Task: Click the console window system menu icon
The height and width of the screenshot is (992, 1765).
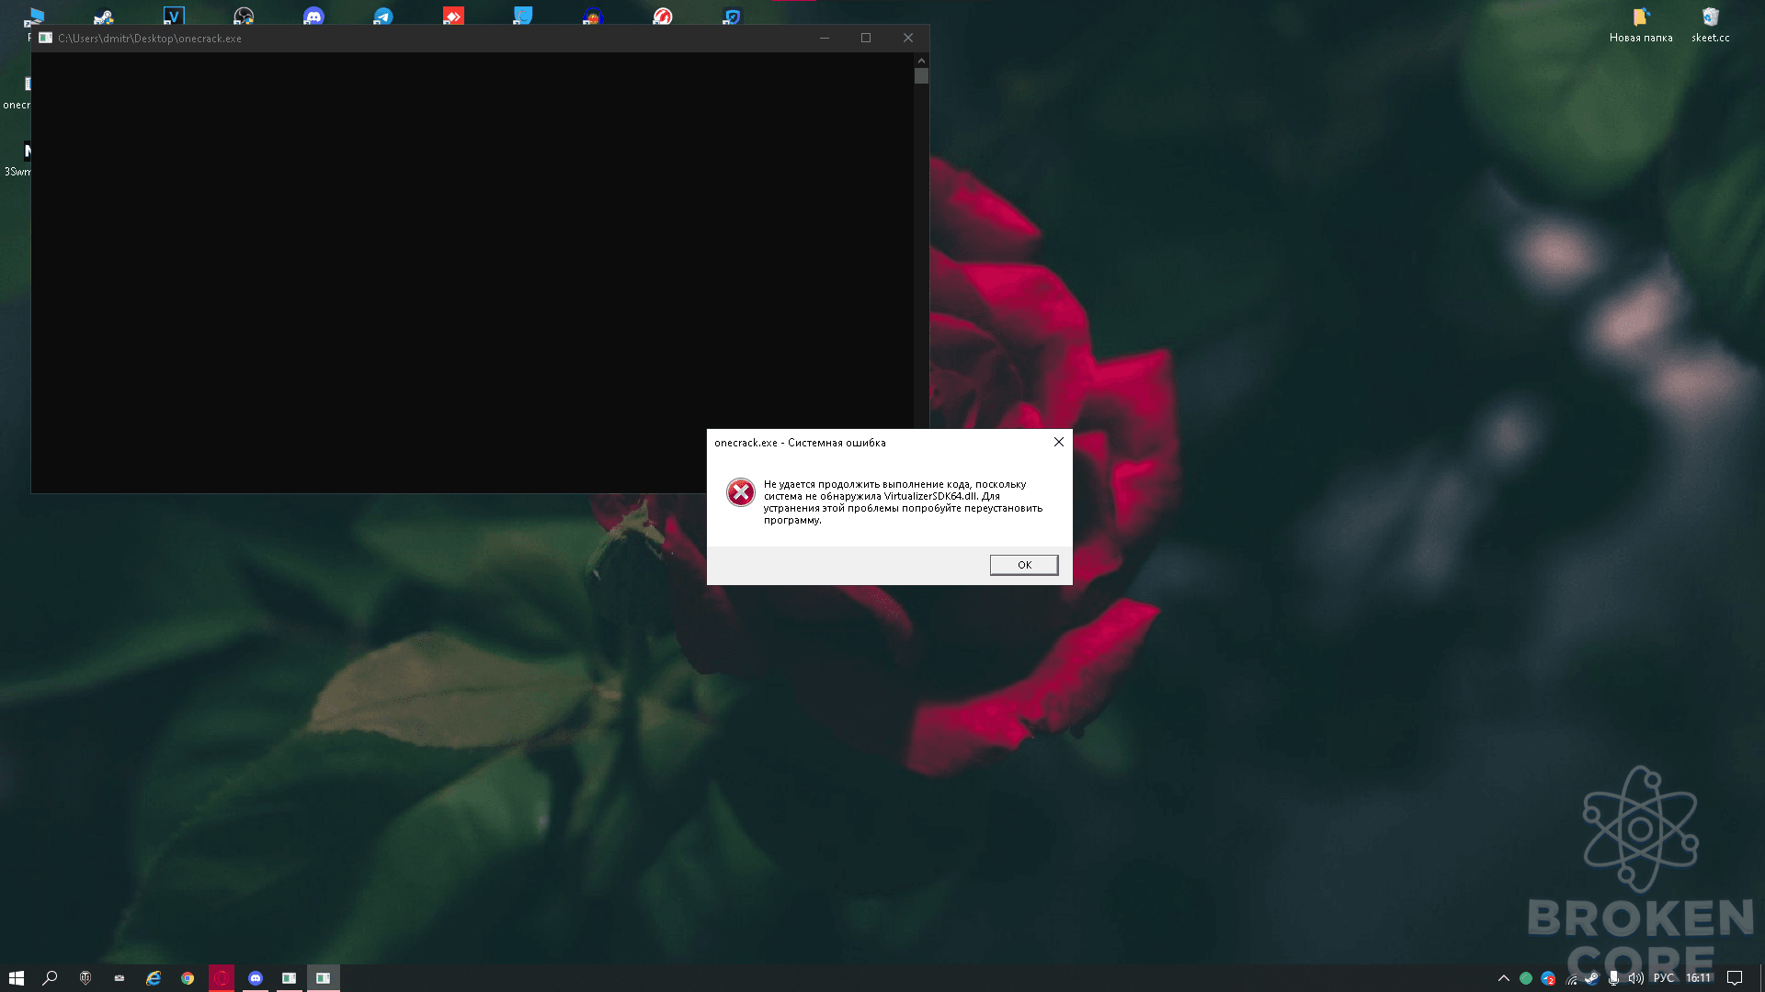Action: click(45, 38)
